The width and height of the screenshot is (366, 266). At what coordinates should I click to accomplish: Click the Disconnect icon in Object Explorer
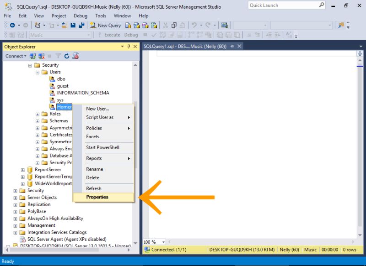pyautogui.click(x=42, y=56)
